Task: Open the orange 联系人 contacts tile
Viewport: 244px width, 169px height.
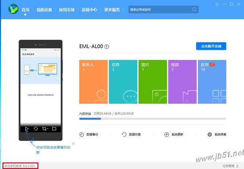Action: tap(93, 82)
